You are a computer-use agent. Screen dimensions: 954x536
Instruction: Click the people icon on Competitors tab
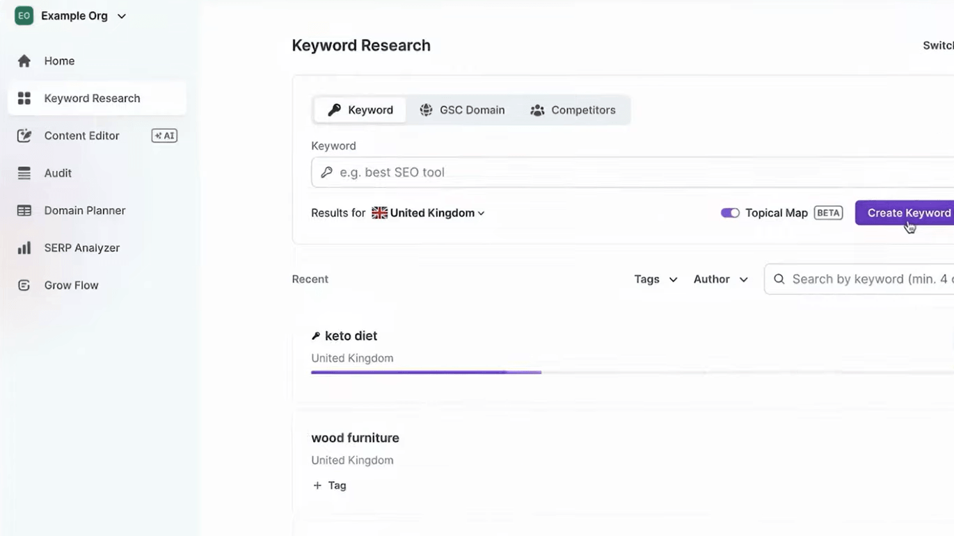[537, 111]
